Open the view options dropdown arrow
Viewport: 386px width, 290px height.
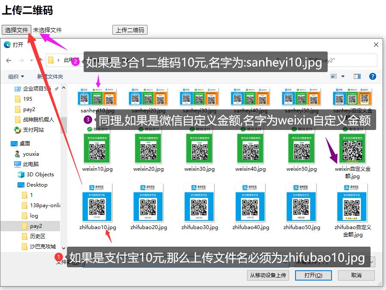tap(343, 76)
